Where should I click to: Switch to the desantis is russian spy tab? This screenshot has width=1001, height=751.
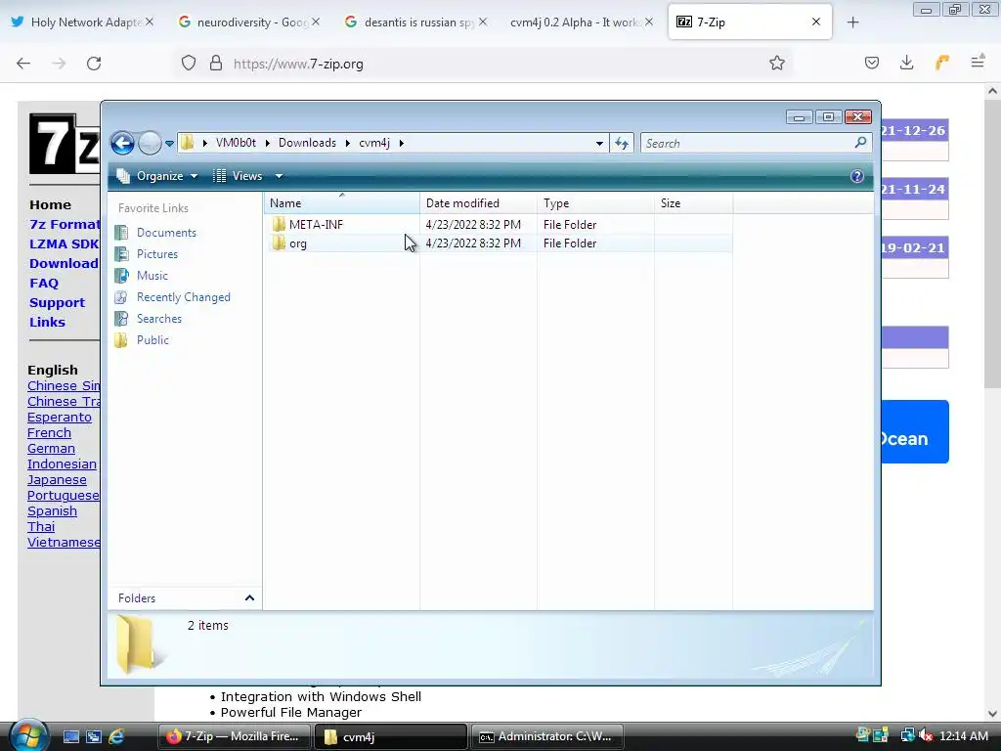pos(414,22)
